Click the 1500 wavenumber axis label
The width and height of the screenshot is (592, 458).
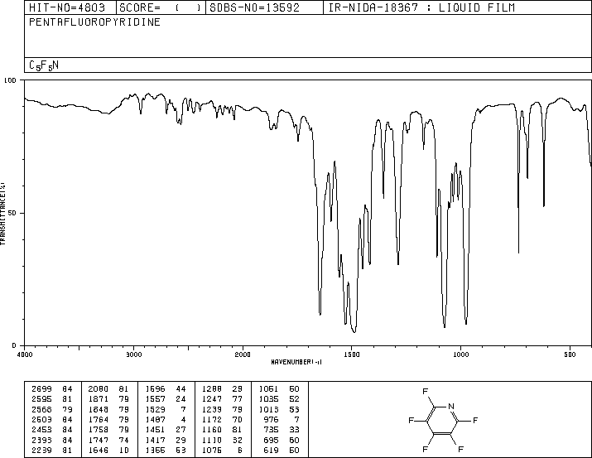tap(352, 354)
